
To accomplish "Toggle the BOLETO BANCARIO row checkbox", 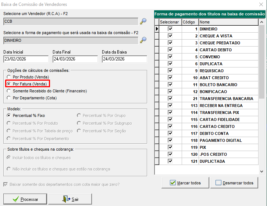I will 170,85.
